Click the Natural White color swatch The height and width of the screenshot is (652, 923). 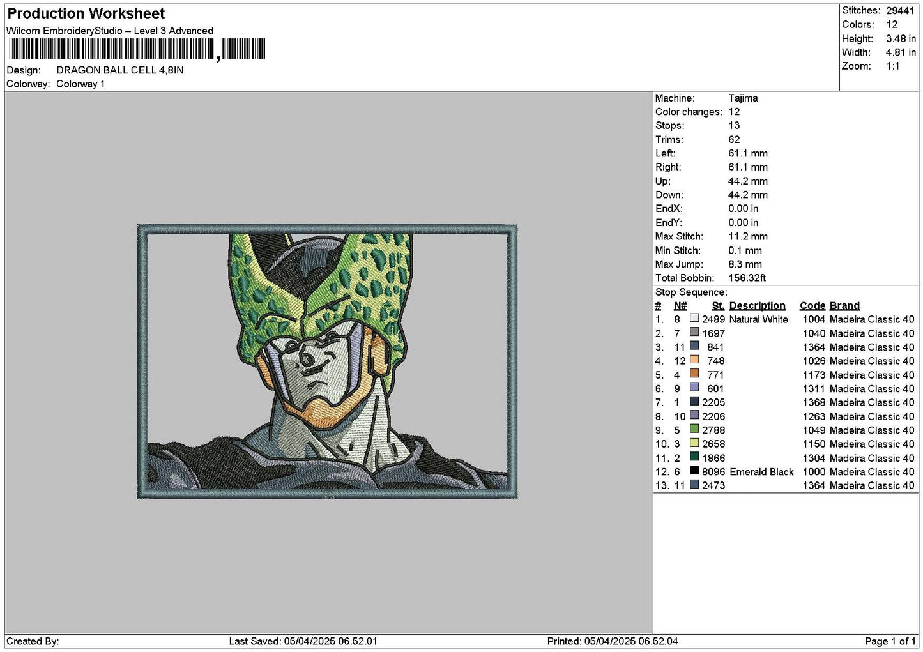pyautogui.click(x=694, y=318)
